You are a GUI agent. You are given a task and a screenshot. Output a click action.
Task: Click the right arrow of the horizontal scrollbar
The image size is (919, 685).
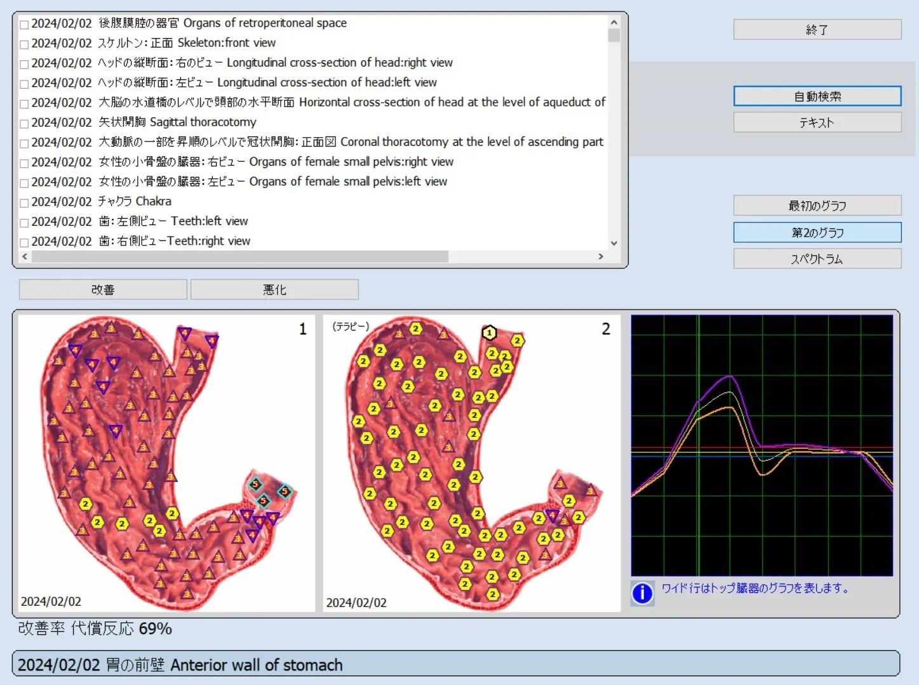pos(601,257)
